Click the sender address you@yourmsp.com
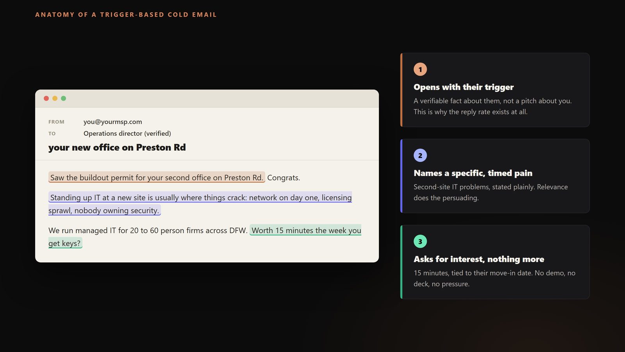Screen dimensions: 625x352 click(113, 122)
